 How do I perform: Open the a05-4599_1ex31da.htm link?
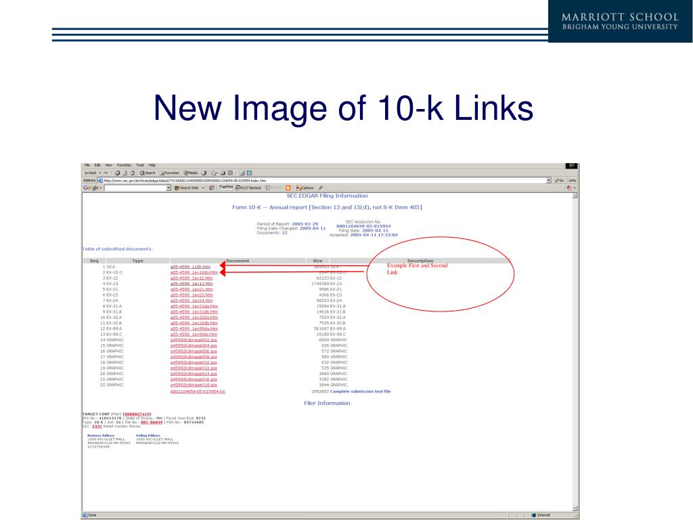pyautogui.click(x=194, y=306)
